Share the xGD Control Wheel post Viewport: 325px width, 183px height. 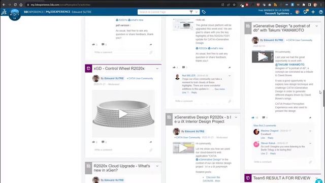pos(151,142)
